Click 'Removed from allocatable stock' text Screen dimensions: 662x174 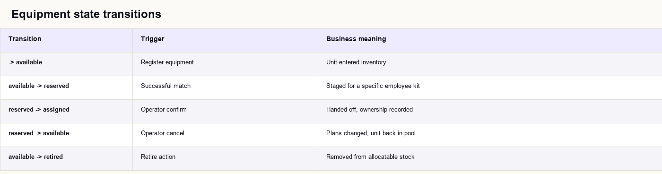click(370, 157)
